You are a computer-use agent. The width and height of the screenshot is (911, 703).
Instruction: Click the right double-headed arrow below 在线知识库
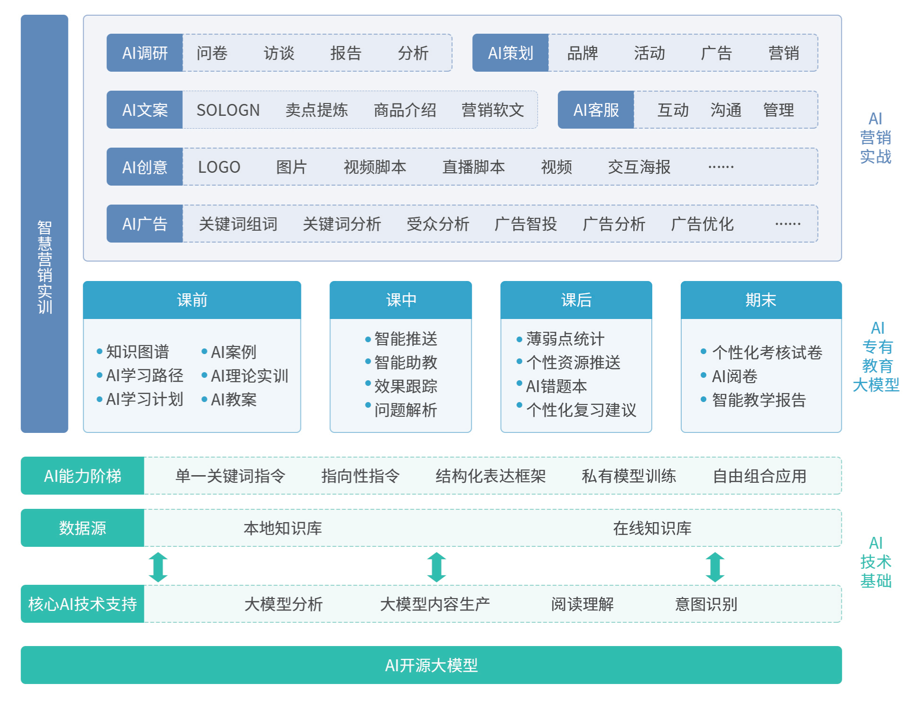tap(715, 567)
